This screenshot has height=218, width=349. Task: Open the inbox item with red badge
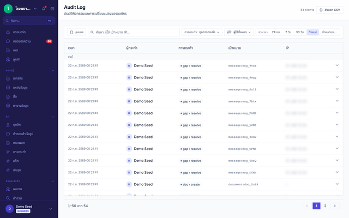[29, 41]
